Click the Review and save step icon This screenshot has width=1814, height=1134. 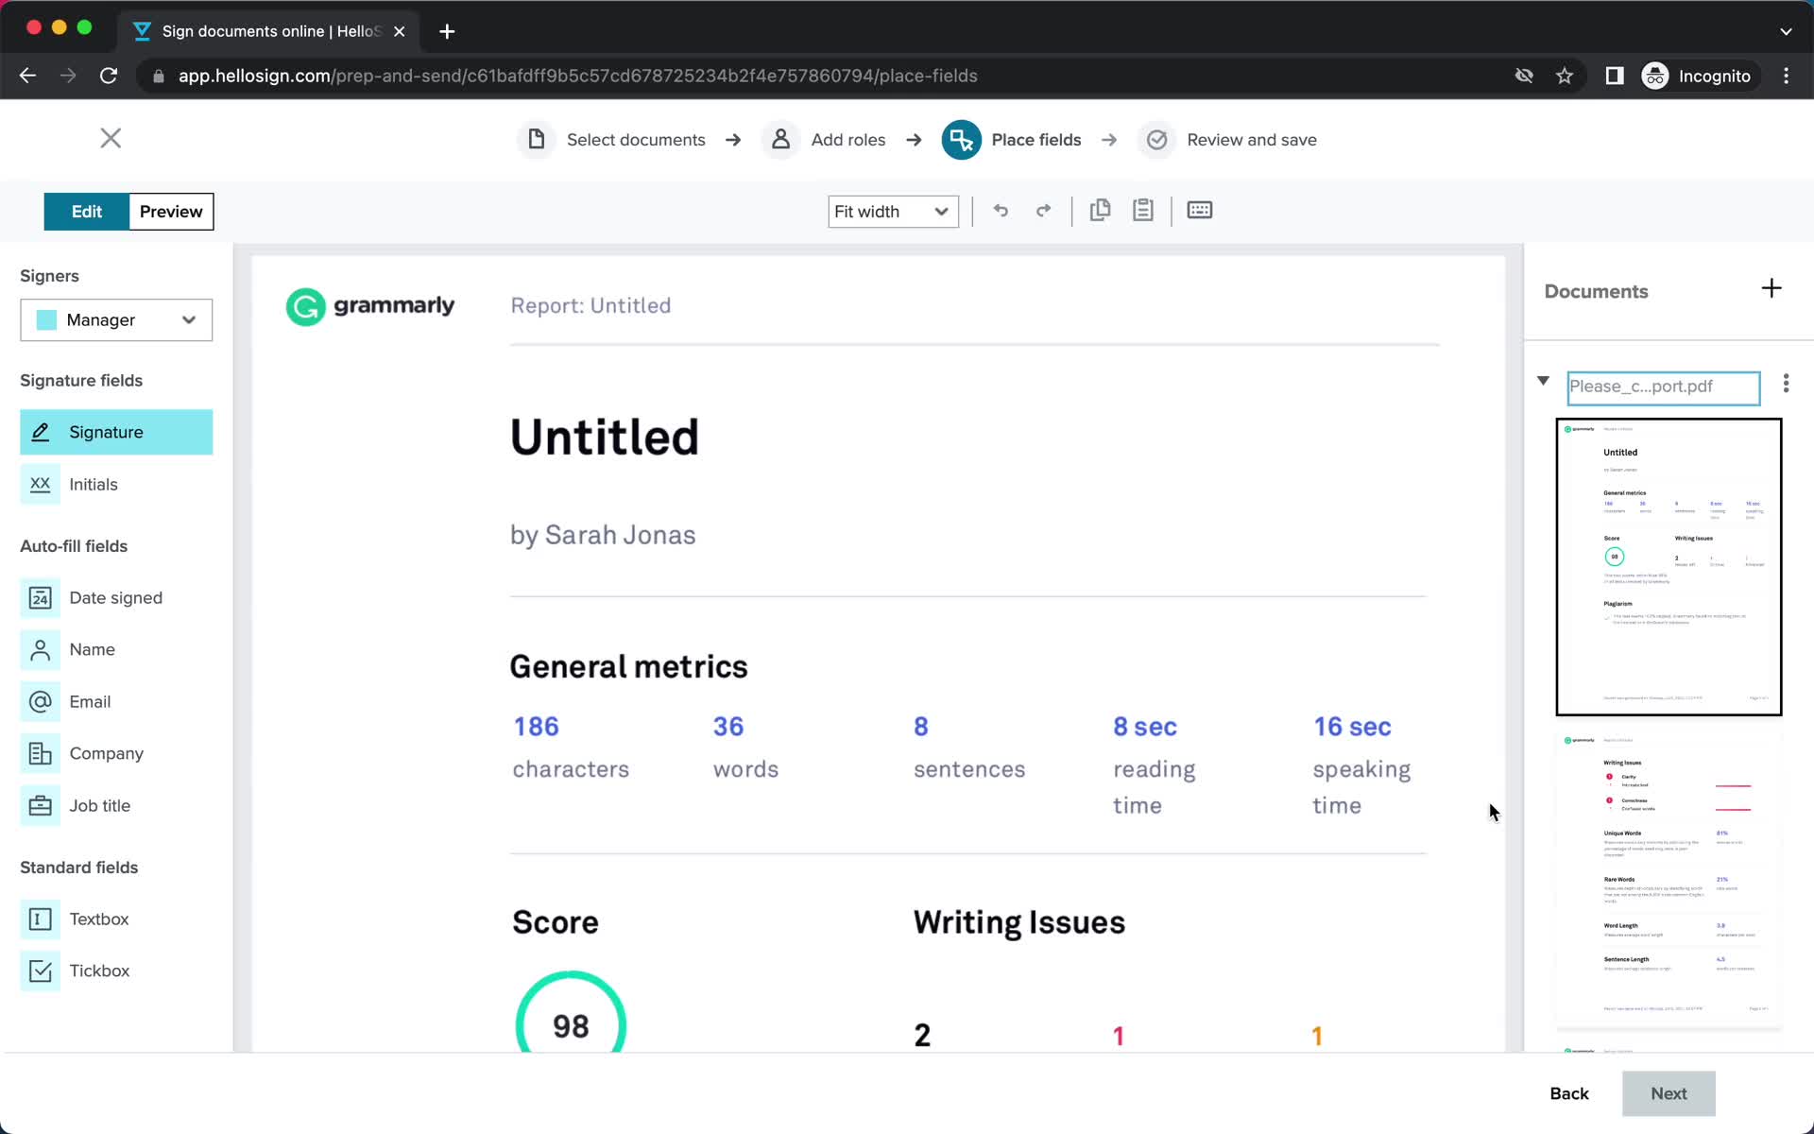tap(1156, 140)
